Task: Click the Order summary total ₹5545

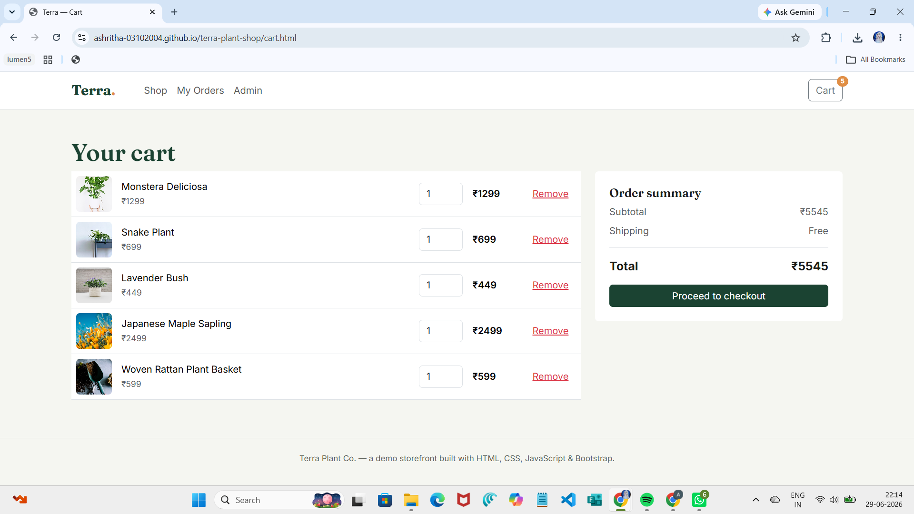Action: [809, 266]
